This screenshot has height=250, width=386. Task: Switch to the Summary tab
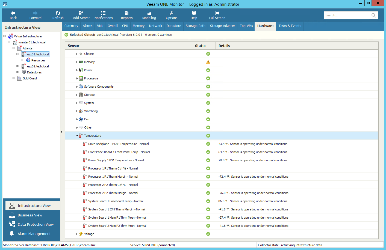[x=71, y=26]
